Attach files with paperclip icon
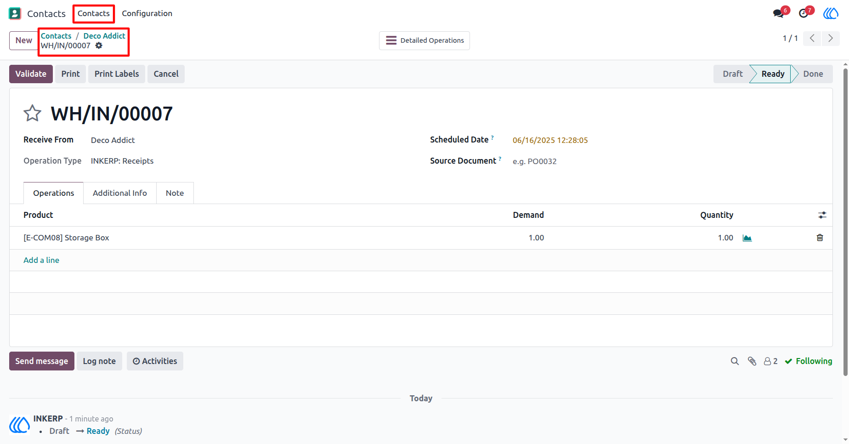Image resolution: width=849 pixels, height=444 pixels. 752,361
